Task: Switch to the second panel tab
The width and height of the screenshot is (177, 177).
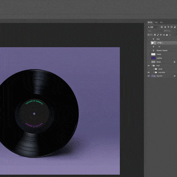Action: point(156,22)
